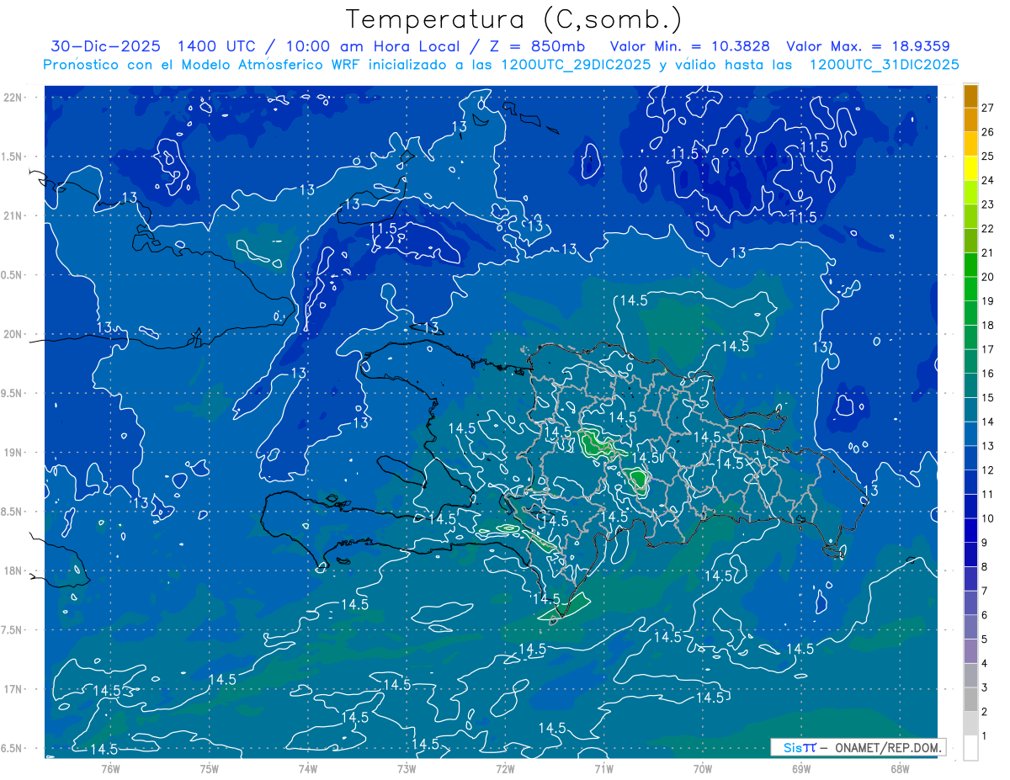
Task: Click longitude label "72W"
Action: 505,769
